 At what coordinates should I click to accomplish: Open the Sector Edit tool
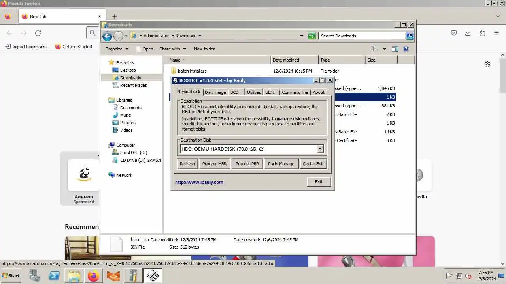[x=313, y=164]
